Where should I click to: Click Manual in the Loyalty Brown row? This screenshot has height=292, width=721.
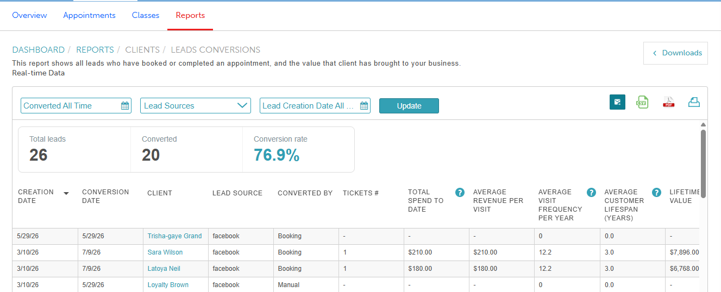[x=289, y=285]
